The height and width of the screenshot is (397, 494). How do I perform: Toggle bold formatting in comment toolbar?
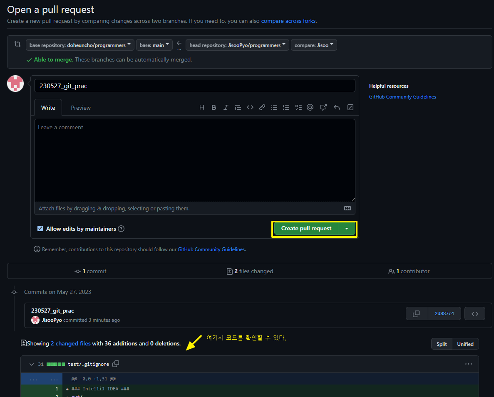(213, 108)
